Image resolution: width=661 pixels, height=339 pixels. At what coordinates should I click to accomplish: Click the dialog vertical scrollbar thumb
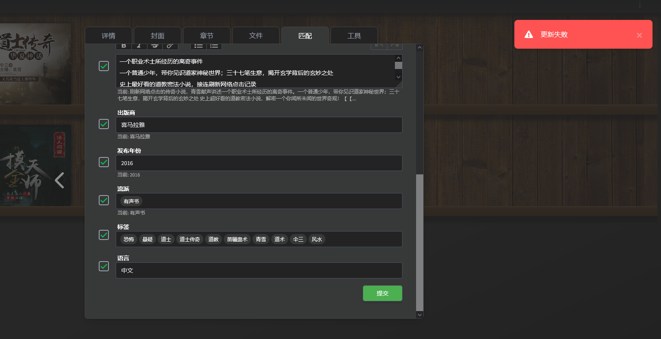tap(420, 243)
